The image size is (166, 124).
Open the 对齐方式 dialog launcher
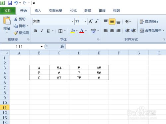[164, 39]
